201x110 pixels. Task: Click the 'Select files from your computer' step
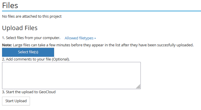coord(31,38)
